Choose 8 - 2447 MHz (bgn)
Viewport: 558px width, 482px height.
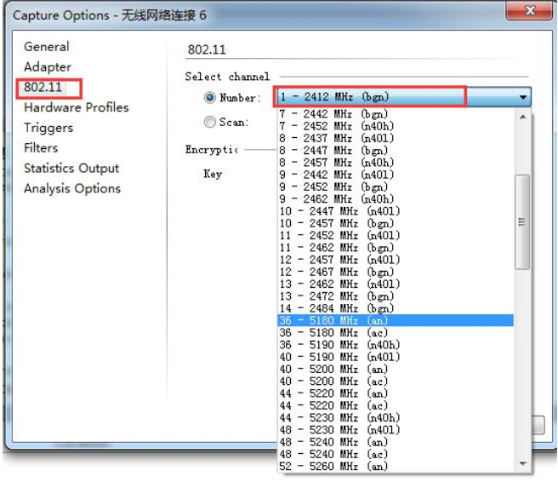click(396, 151)
